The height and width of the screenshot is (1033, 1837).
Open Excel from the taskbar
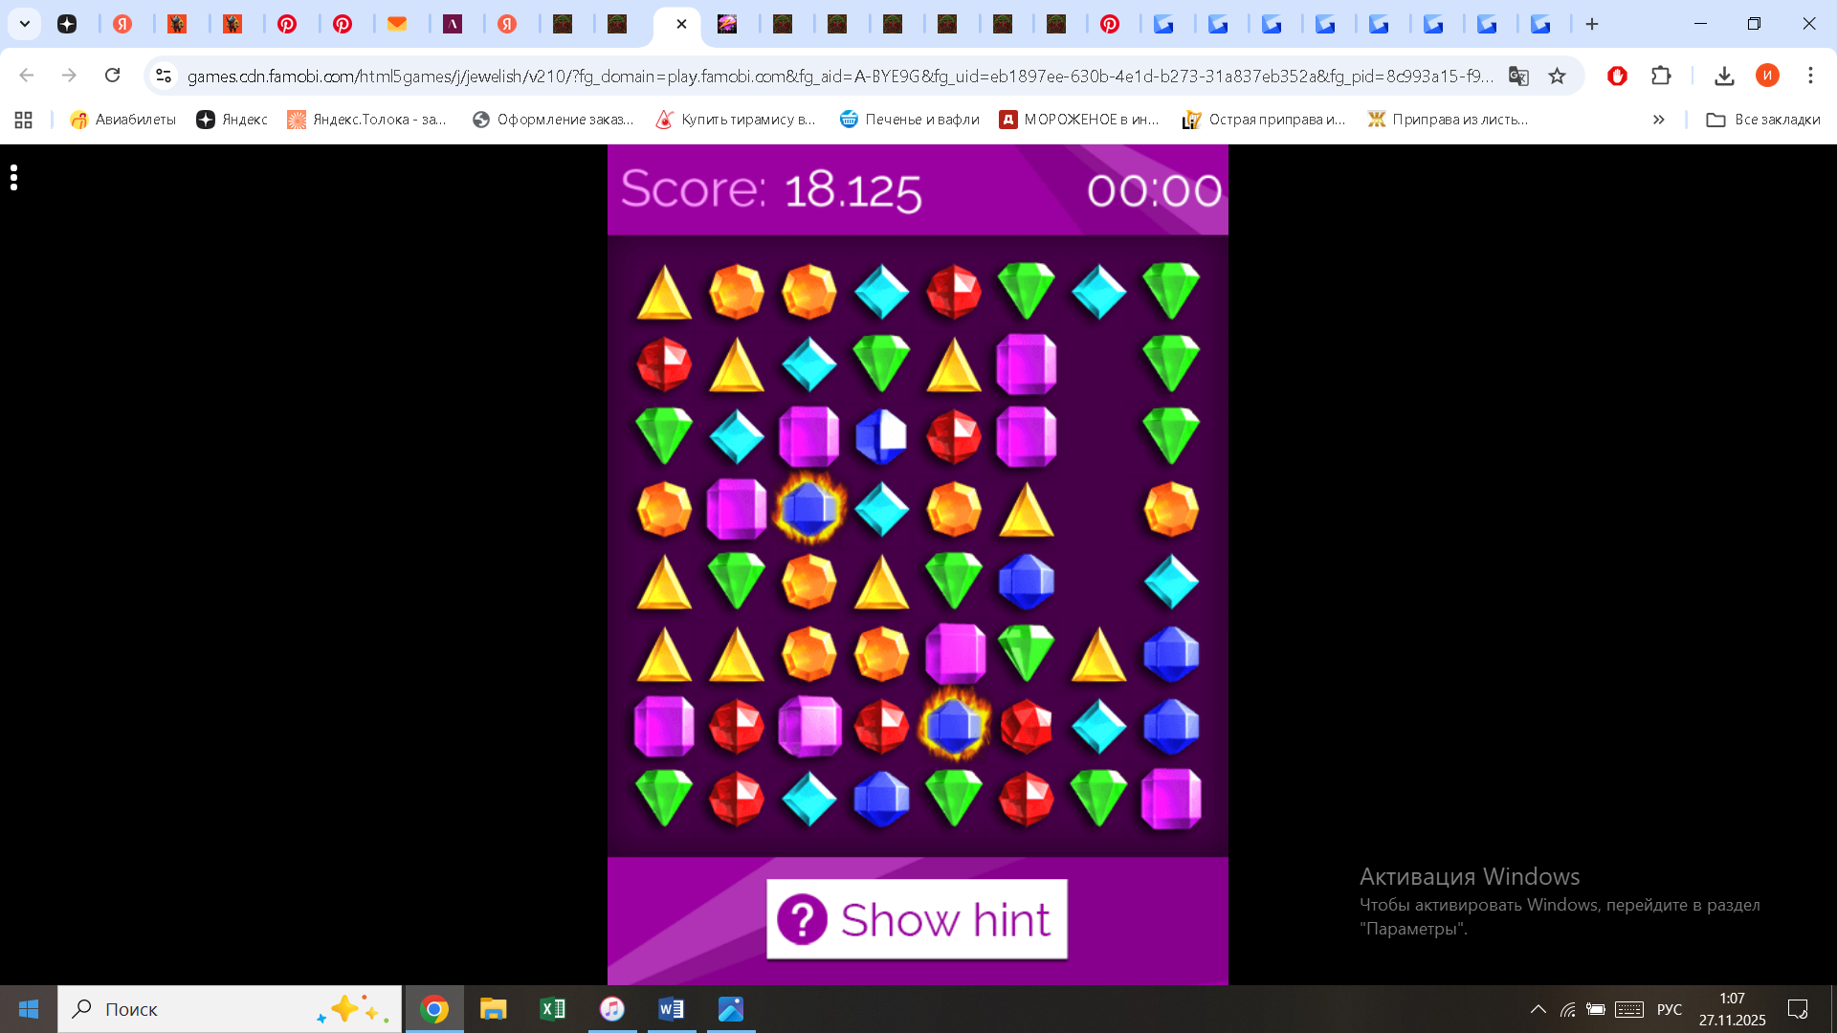553,1009
